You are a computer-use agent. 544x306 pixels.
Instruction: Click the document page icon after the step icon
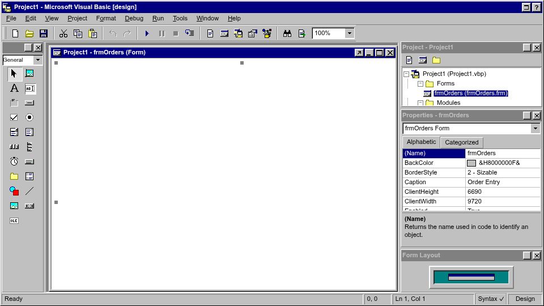[210, 33]
